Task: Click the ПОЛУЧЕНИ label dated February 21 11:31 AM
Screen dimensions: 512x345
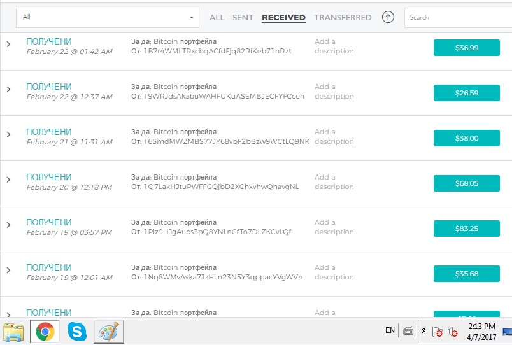Action: [49, 132]
